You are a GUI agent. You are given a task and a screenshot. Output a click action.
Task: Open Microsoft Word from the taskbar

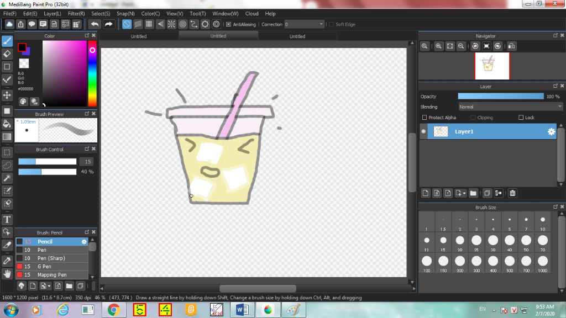click(242, 310)
